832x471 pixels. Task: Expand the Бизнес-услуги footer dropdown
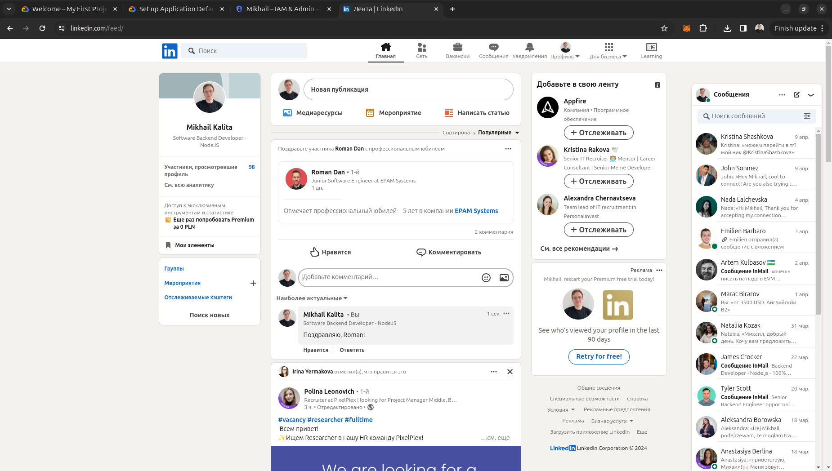tap(612, 421)
